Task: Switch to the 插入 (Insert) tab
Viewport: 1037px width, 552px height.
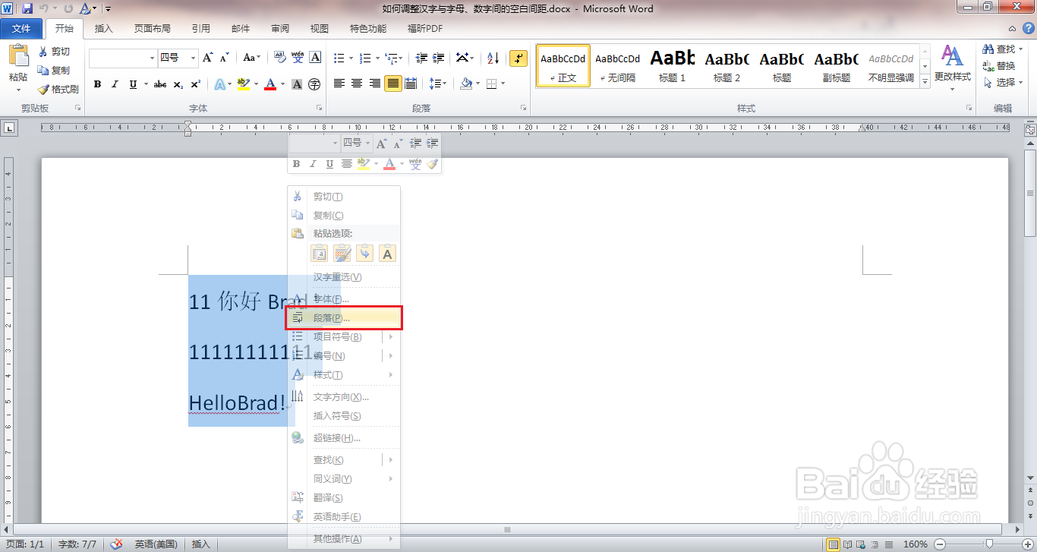Action: (x=103, y=29)
